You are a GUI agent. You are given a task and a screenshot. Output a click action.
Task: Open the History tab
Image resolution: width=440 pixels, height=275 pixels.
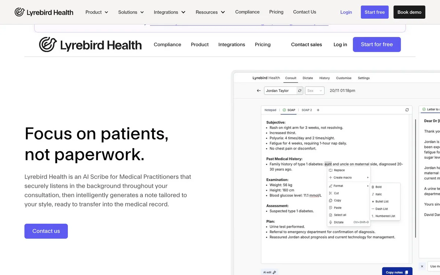click(324, 78)
